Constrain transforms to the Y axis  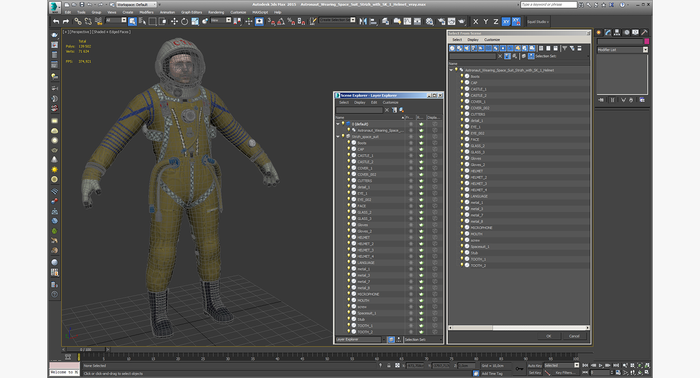(486, 21)
